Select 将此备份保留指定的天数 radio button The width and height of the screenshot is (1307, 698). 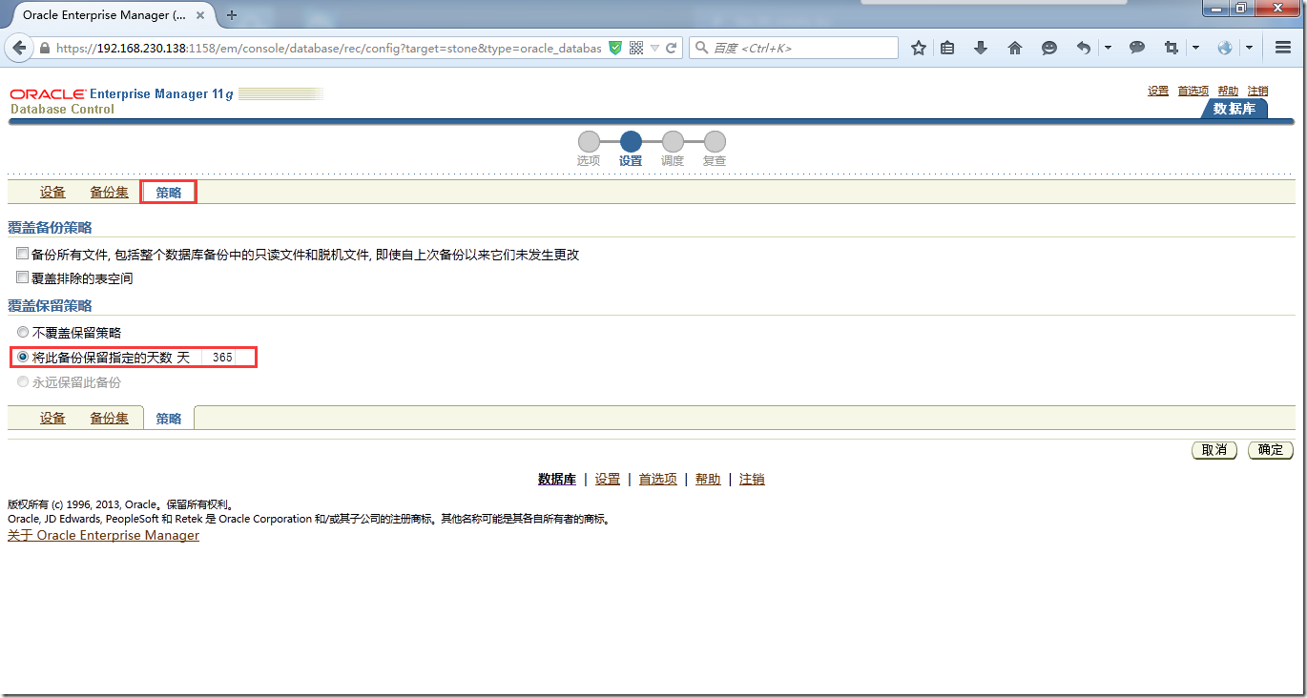coord(23,358)
